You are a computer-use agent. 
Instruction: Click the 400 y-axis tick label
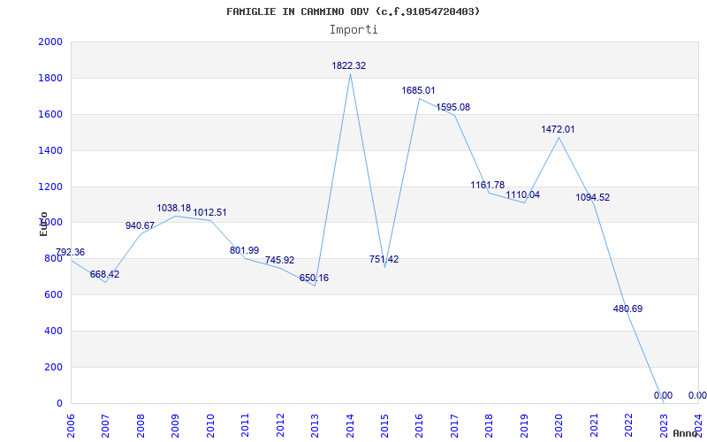54,331
